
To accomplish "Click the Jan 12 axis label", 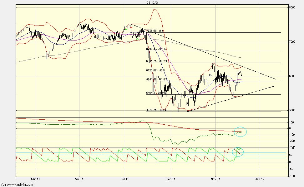I will pyautogui.click(x=260, y=179).
